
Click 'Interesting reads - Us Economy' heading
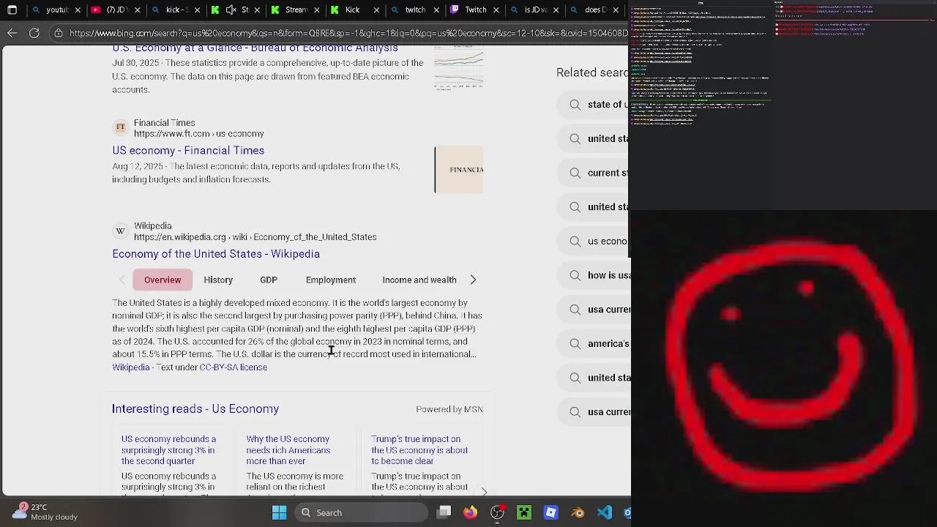pos(195,408)
